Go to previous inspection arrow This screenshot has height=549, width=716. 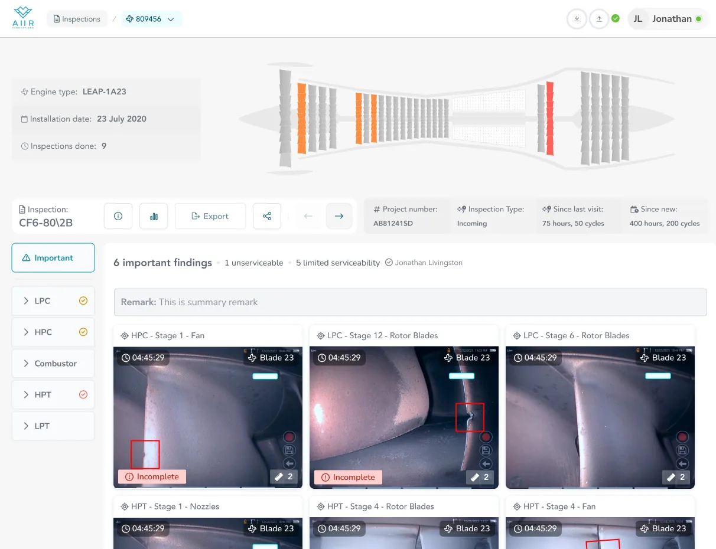(308, 216)
